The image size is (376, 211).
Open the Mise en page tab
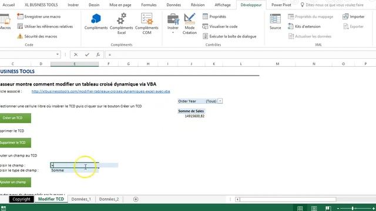point(120,5)
